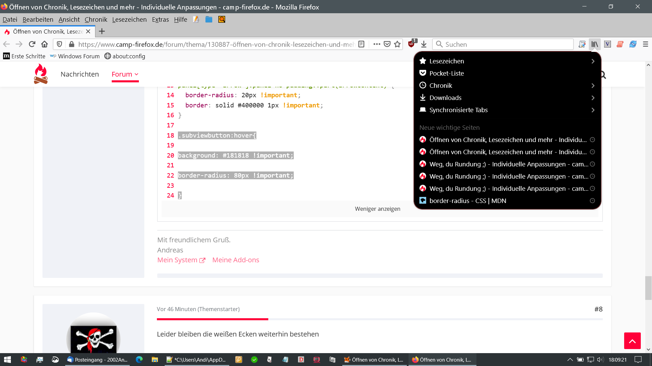Click the 'Weniger anzeigen' button below code
Screen dimensions: 652x366
[x=377, y=209]
